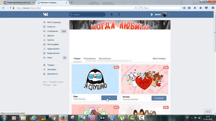Open Документы in sidebar
216x121 pixels.
point(53,74)
